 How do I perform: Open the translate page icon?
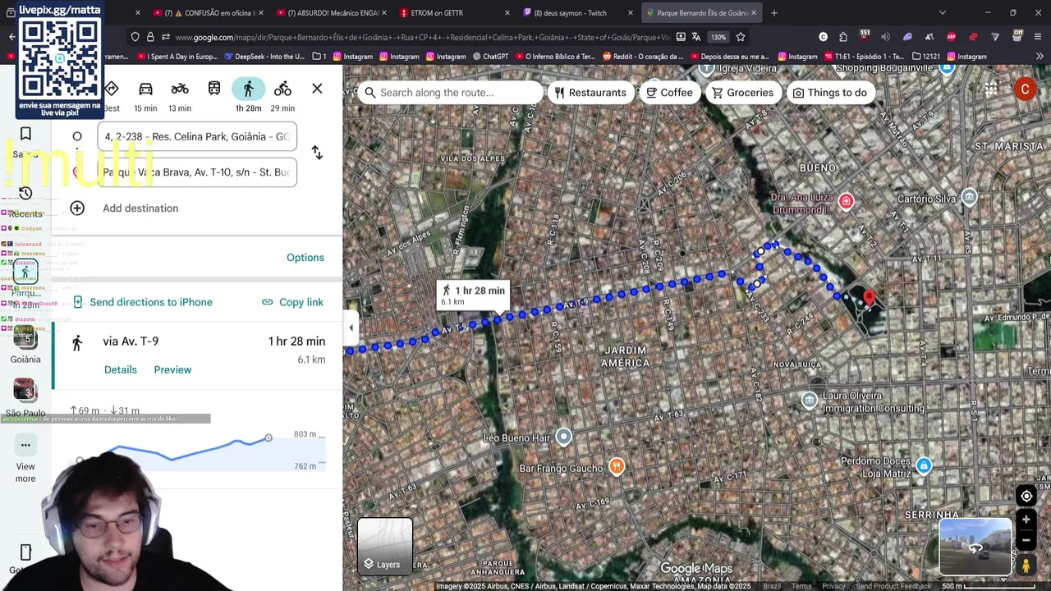[696, 37]
